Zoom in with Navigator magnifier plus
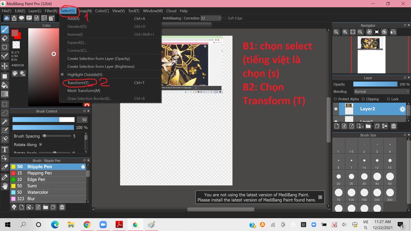 point(345,32)
